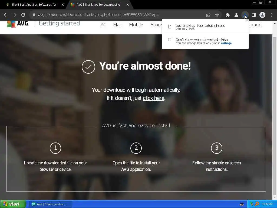Open the Extensions puzzle icon
This screenshot has width=277, height=208.
[x=228, y=15]
